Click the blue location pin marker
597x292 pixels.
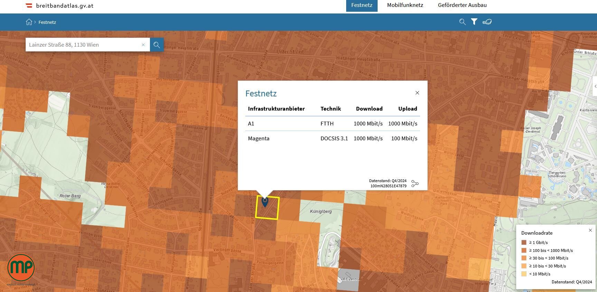[x=265, y=202]
